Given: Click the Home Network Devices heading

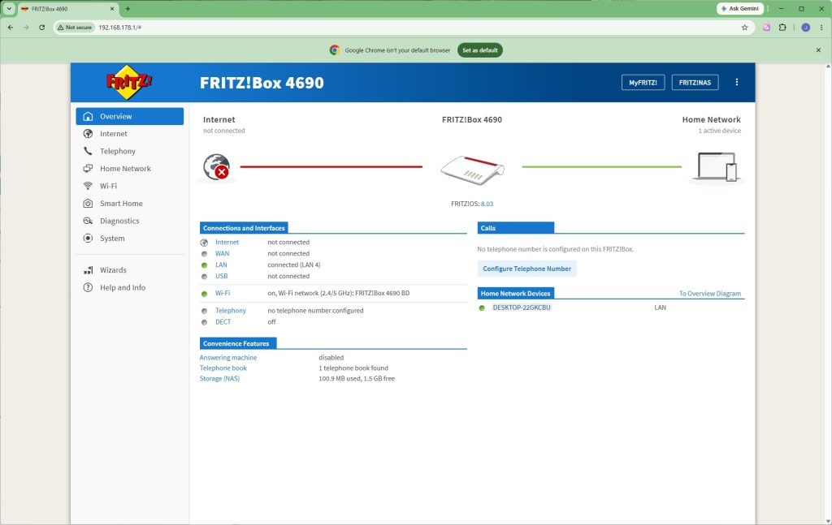Looking at the screenshot, I should [515, 294].
